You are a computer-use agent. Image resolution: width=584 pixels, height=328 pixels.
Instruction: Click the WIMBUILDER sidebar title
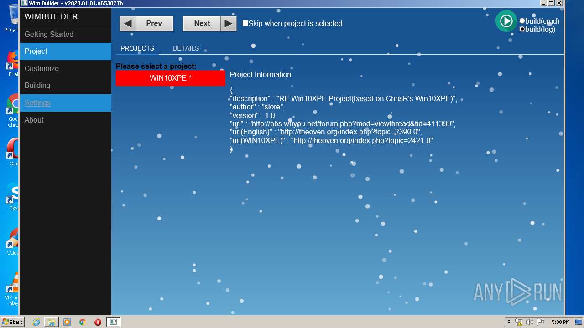tap(51, 16)
